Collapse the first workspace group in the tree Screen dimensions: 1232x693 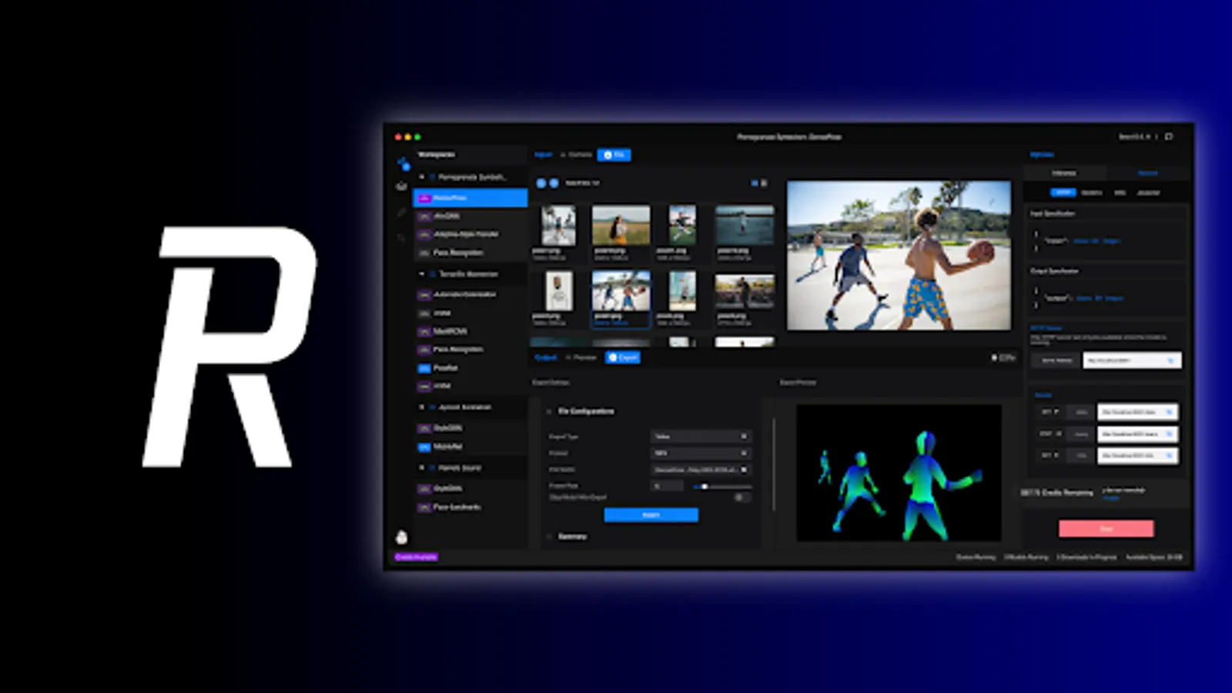coord(421,177)
